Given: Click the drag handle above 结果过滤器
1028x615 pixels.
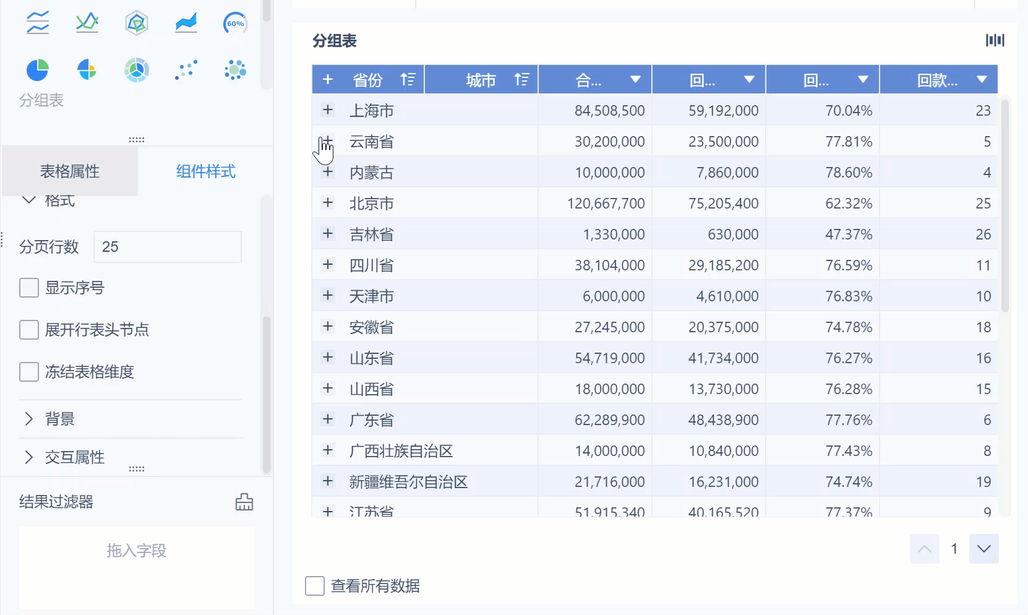Looking at the screenshot, I should (137, 469).
